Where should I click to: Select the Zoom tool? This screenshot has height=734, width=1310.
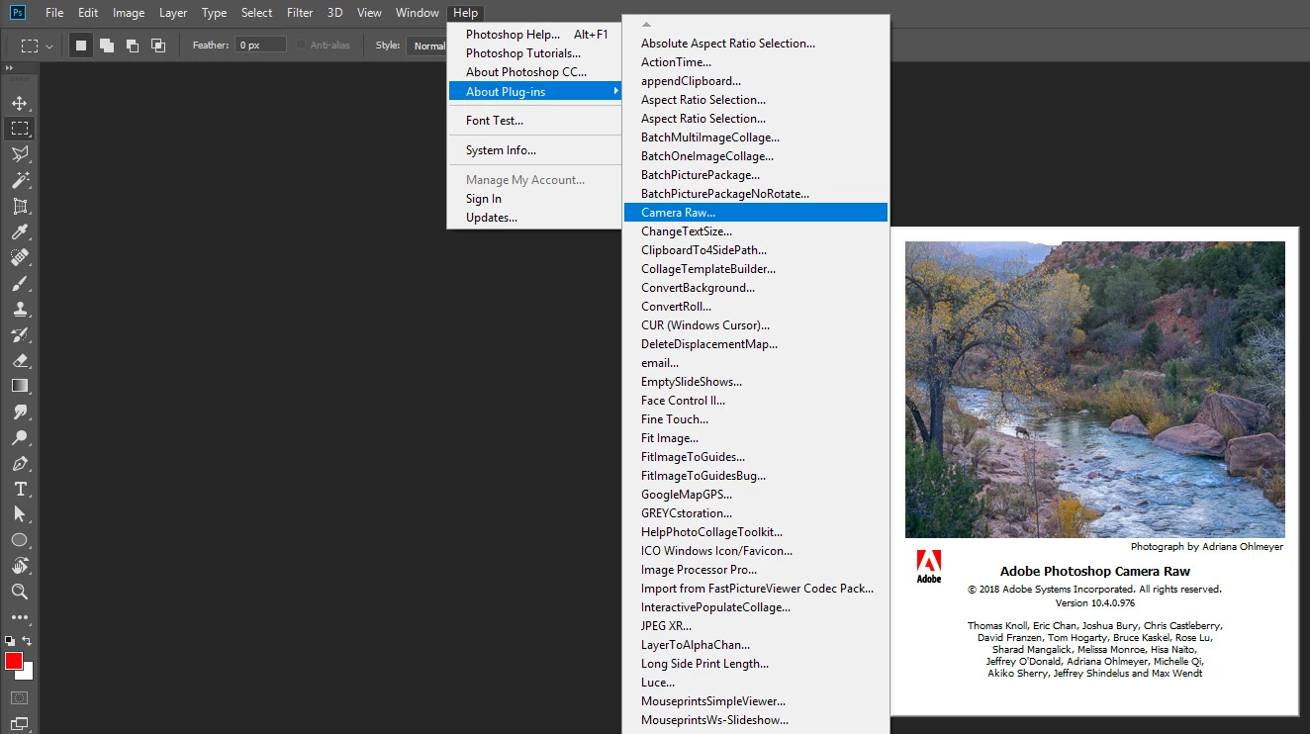(20, 592)
